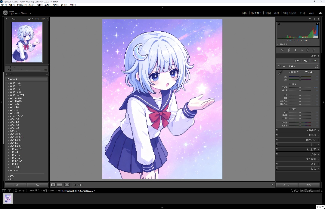This screenshot has width=325, height=209.
Task: Toggle Effects panel on/off switch
Action: (x=277, y=164)
